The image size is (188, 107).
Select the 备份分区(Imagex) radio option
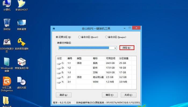tap(115, 37)
